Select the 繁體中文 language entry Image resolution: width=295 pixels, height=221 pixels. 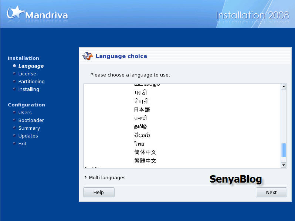[145, 161]
